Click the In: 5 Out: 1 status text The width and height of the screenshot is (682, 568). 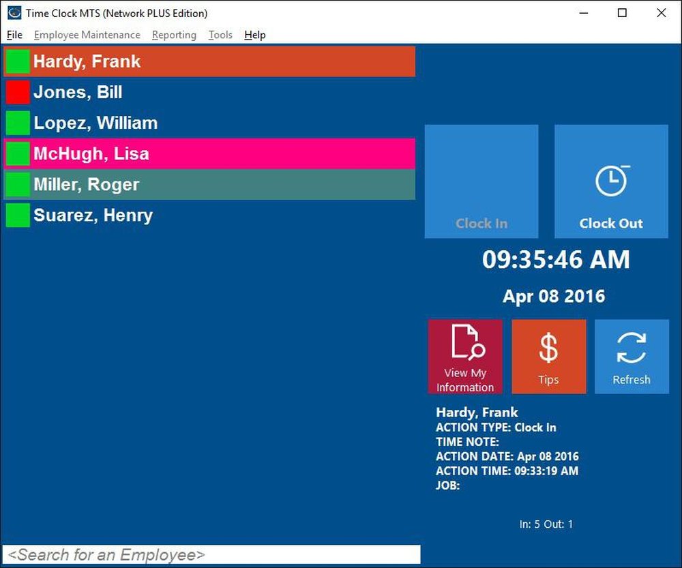(546, 524)
